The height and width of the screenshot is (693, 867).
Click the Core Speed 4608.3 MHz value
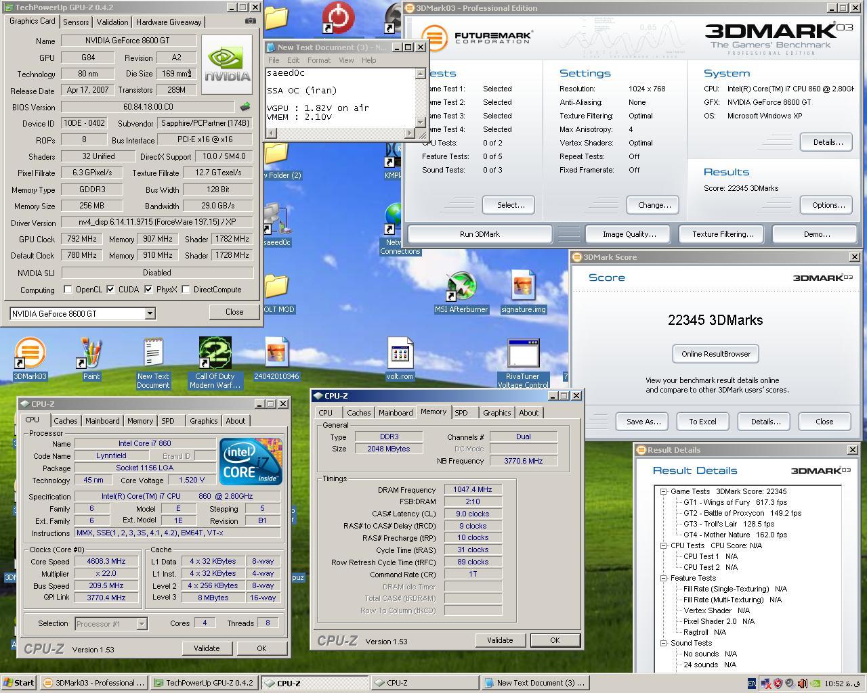point(107,561)
